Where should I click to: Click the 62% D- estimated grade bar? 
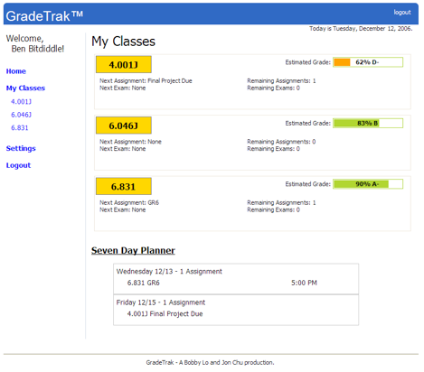coord(368,62)
